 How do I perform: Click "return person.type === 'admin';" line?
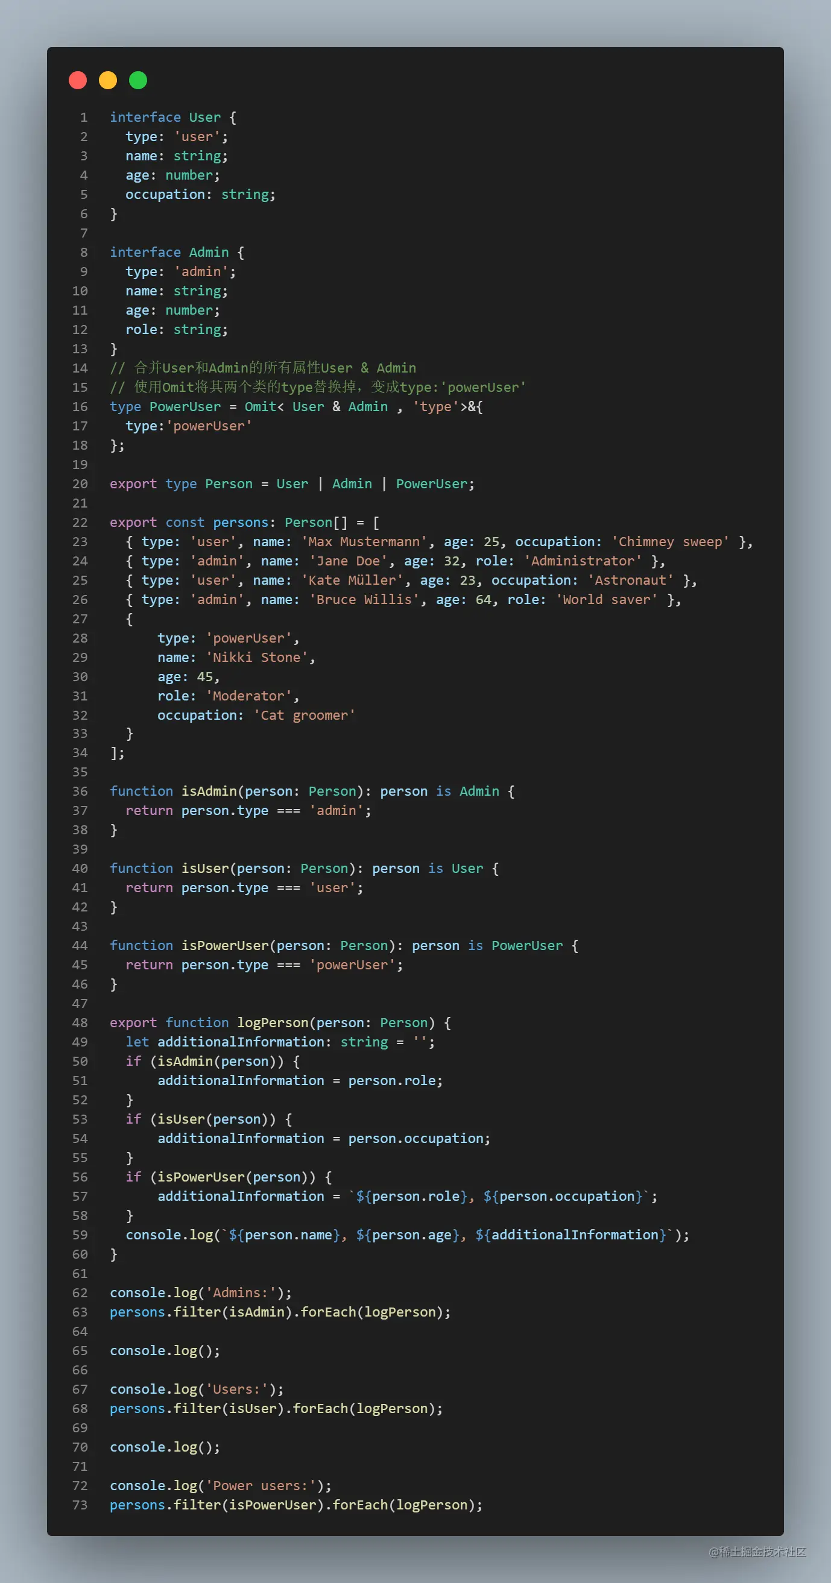[x=248, y=811]
